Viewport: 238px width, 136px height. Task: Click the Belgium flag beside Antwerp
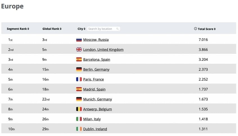[x=79, y=109]
